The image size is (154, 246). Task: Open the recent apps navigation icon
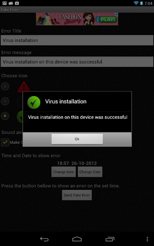pyautogui.click(x=110, y=239)
